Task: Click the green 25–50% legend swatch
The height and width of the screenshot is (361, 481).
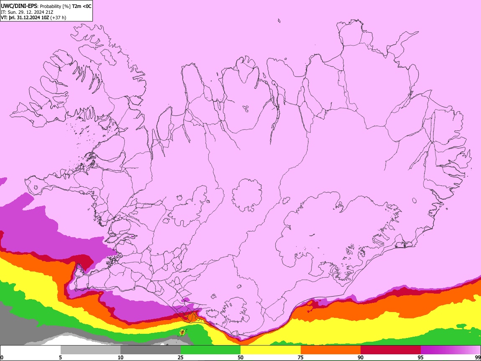Action: 210,350
